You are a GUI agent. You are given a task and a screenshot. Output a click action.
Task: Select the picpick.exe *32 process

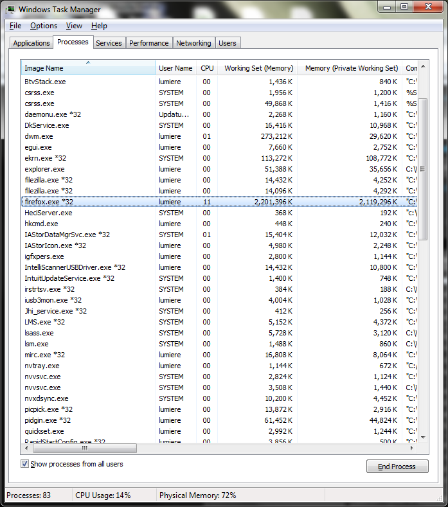tap(219, 409)
